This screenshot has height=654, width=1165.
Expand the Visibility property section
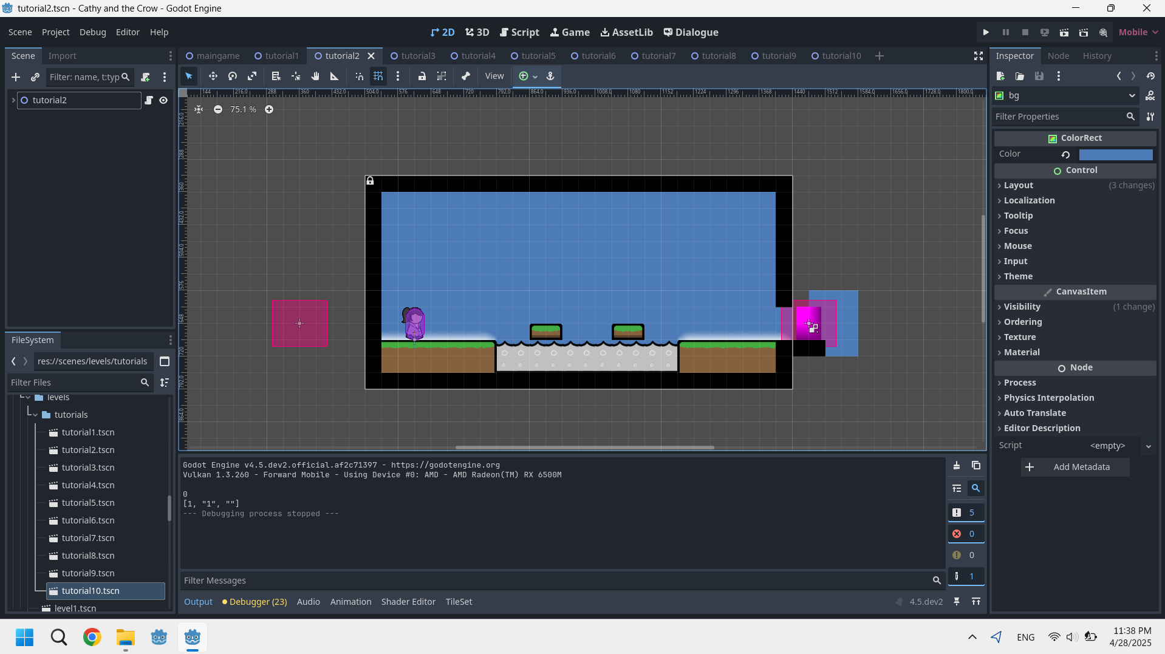pyautogui.click(x=1075, y=307)
